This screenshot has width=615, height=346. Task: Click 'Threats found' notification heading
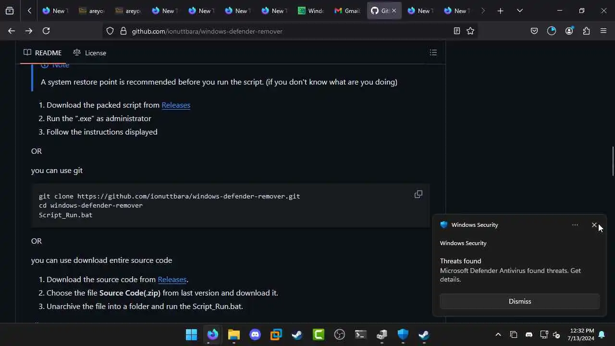pos(460,261)
